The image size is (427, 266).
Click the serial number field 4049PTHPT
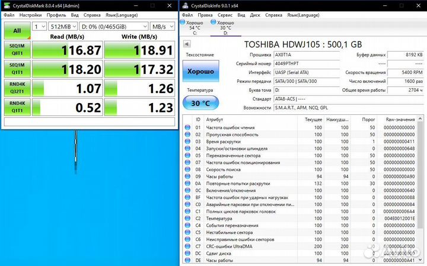[x=307, y=63]
